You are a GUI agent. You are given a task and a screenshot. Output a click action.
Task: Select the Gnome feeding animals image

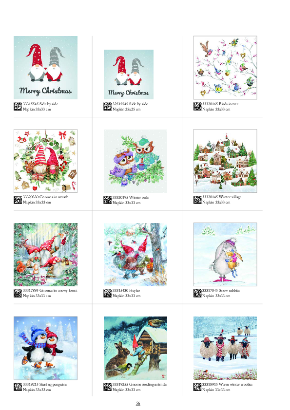click(x=135, y=348)
